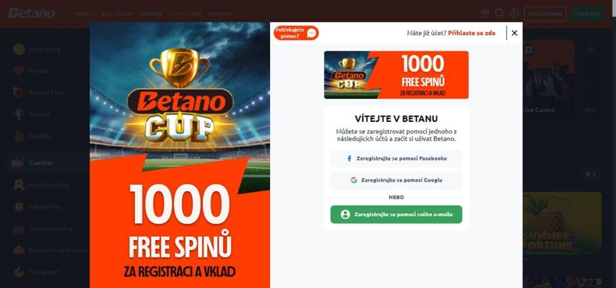Follow the Přihlaste se zde link
This screenshot has height=288, width=616.
(x=472, y=33)
